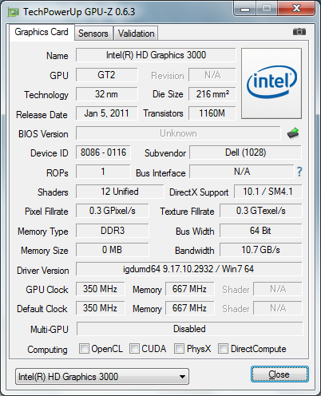Viewport: 321px width, 396px height.
Task: Click the Name field showing HD Graphics 3000
Action: tap(156, 55)
